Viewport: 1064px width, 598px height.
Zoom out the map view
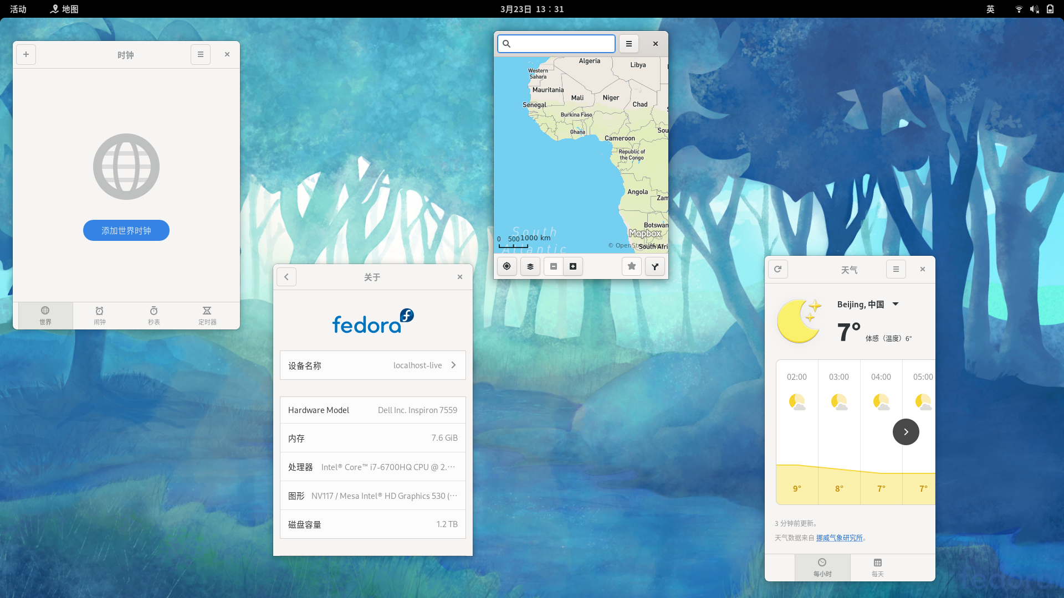point(553,266)
